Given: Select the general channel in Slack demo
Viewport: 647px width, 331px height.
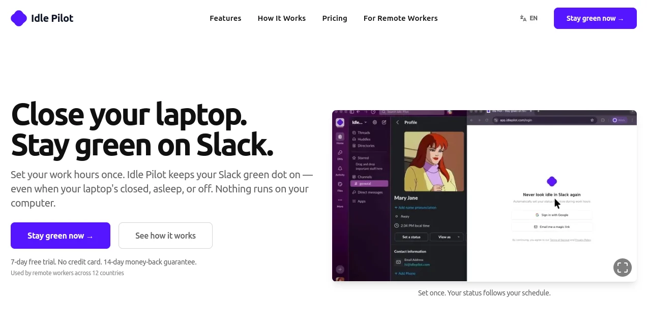Looking at the screenshot, I should 369,183.
